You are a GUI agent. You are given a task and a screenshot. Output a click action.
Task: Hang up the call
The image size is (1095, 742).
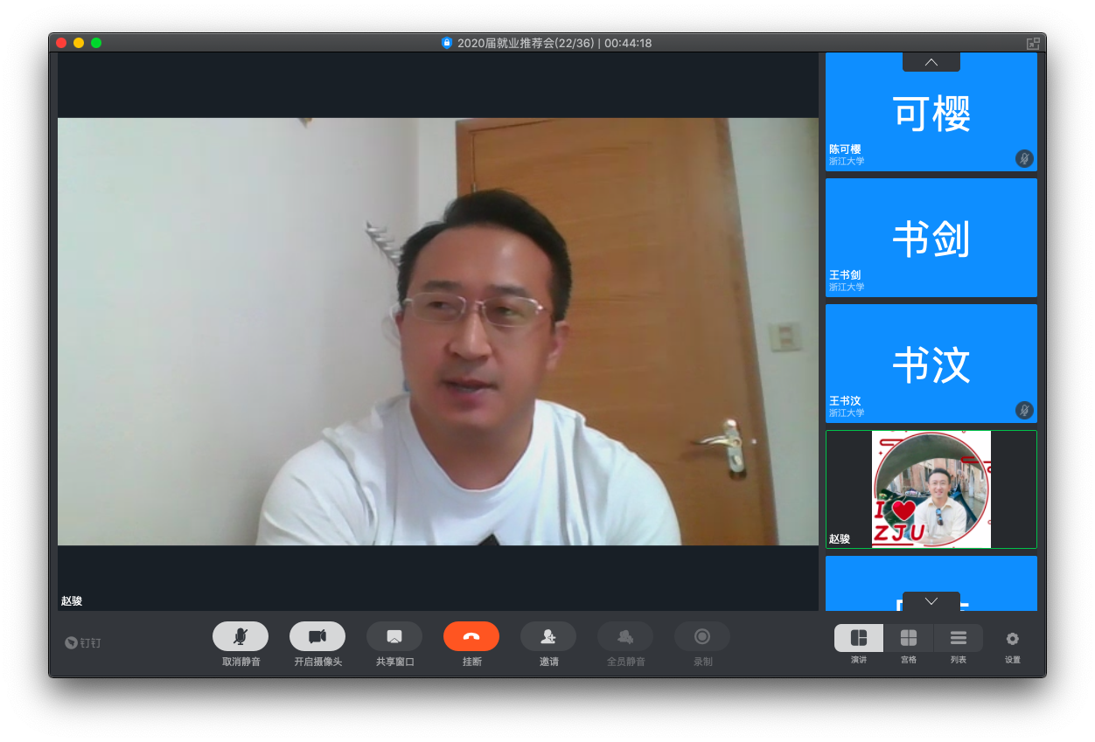coord(471,636)
